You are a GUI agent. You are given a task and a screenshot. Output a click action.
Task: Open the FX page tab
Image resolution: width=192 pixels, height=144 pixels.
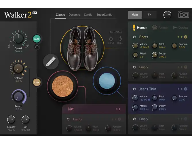coord(150,15)
